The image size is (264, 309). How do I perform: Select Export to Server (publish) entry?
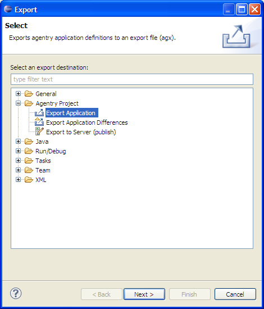81,132
